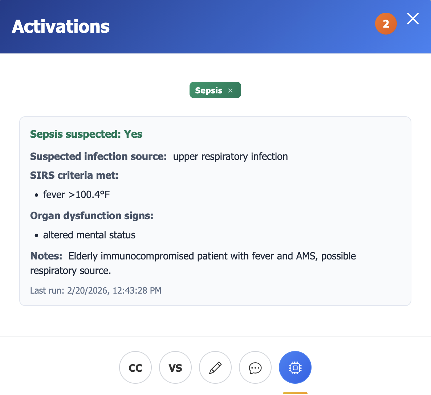
Task: Click the X inside the Sepsis chip
Action: [x=230, y=90]
